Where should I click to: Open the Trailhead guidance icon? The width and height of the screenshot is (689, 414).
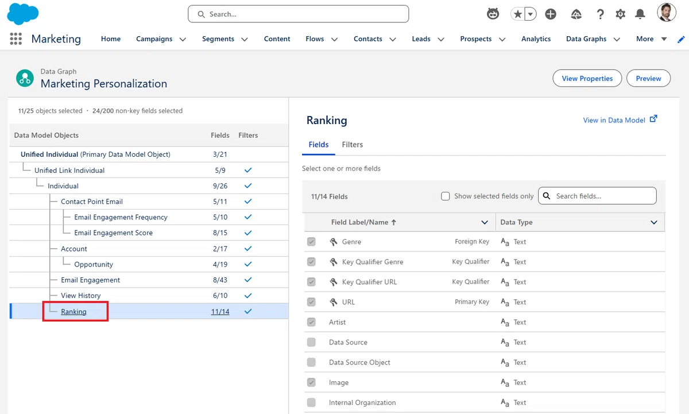(576, 14)
